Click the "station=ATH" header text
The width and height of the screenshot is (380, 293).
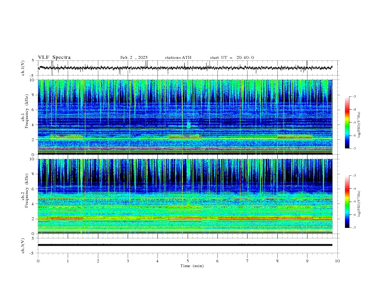tap(178, 57)
